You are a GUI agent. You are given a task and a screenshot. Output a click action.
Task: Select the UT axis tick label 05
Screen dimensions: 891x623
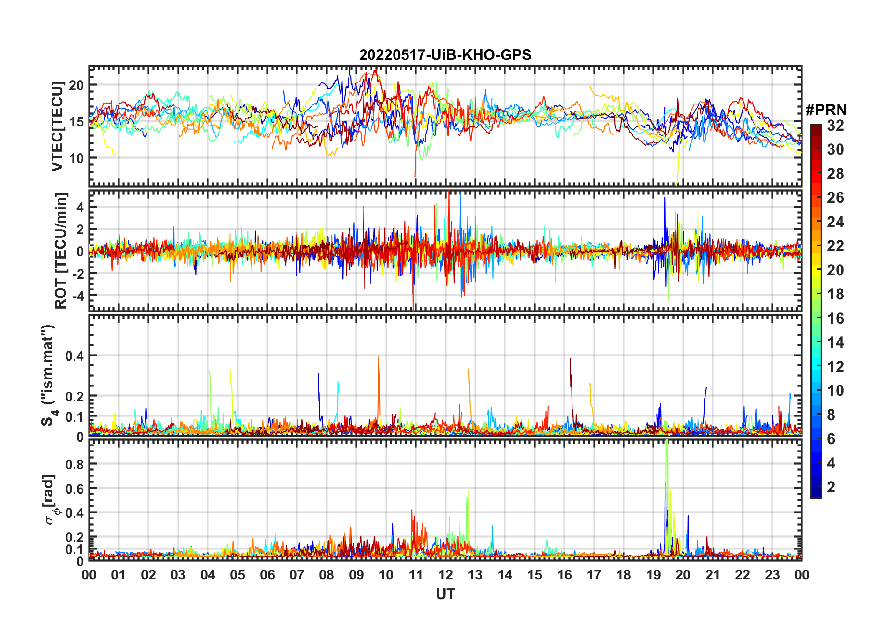tap(238, 575)
